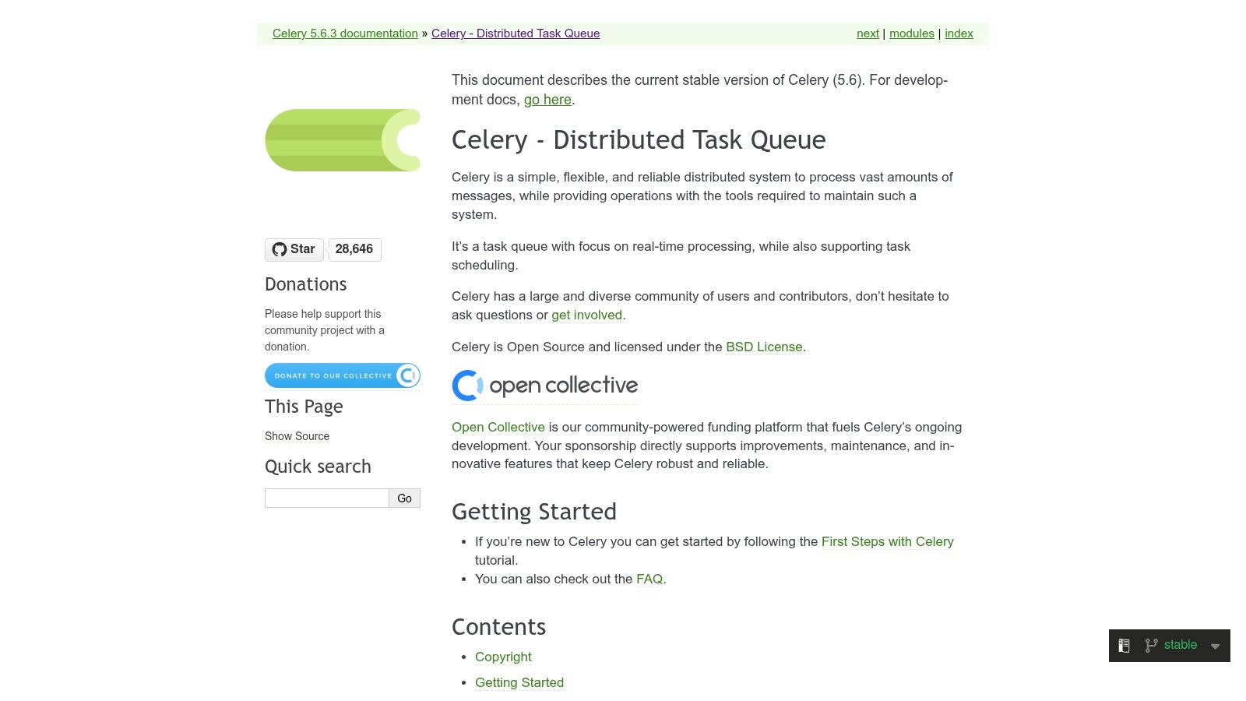
Task: Click the 'Quick search' sidebar heading
Action: pos(318,467)
